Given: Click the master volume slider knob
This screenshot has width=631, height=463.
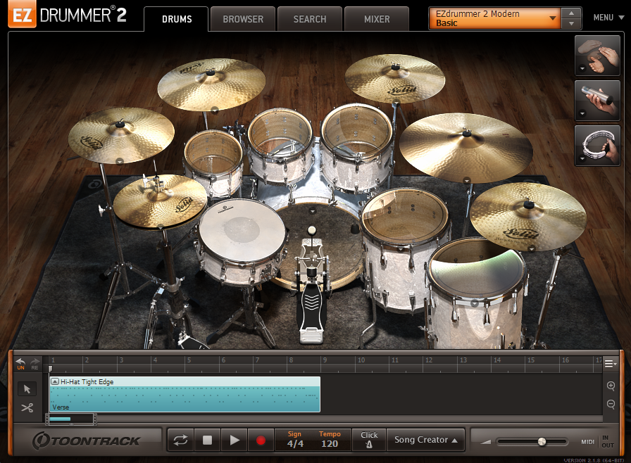Looking at the screenshot, I should pos(542,442).
